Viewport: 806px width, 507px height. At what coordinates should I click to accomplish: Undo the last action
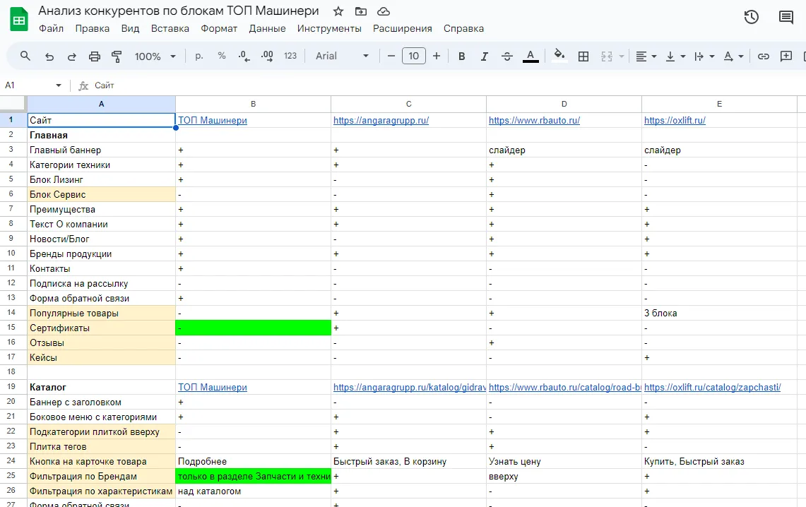(49, 56)
